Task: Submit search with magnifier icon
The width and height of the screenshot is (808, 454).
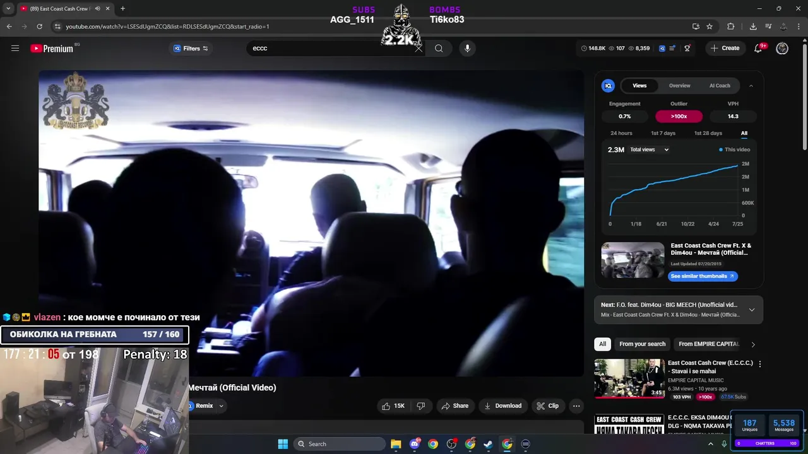Action: [439, 48]
